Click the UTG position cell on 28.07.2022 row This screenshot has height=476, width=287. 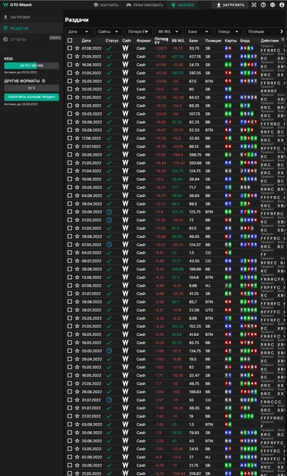coord(209,310)
